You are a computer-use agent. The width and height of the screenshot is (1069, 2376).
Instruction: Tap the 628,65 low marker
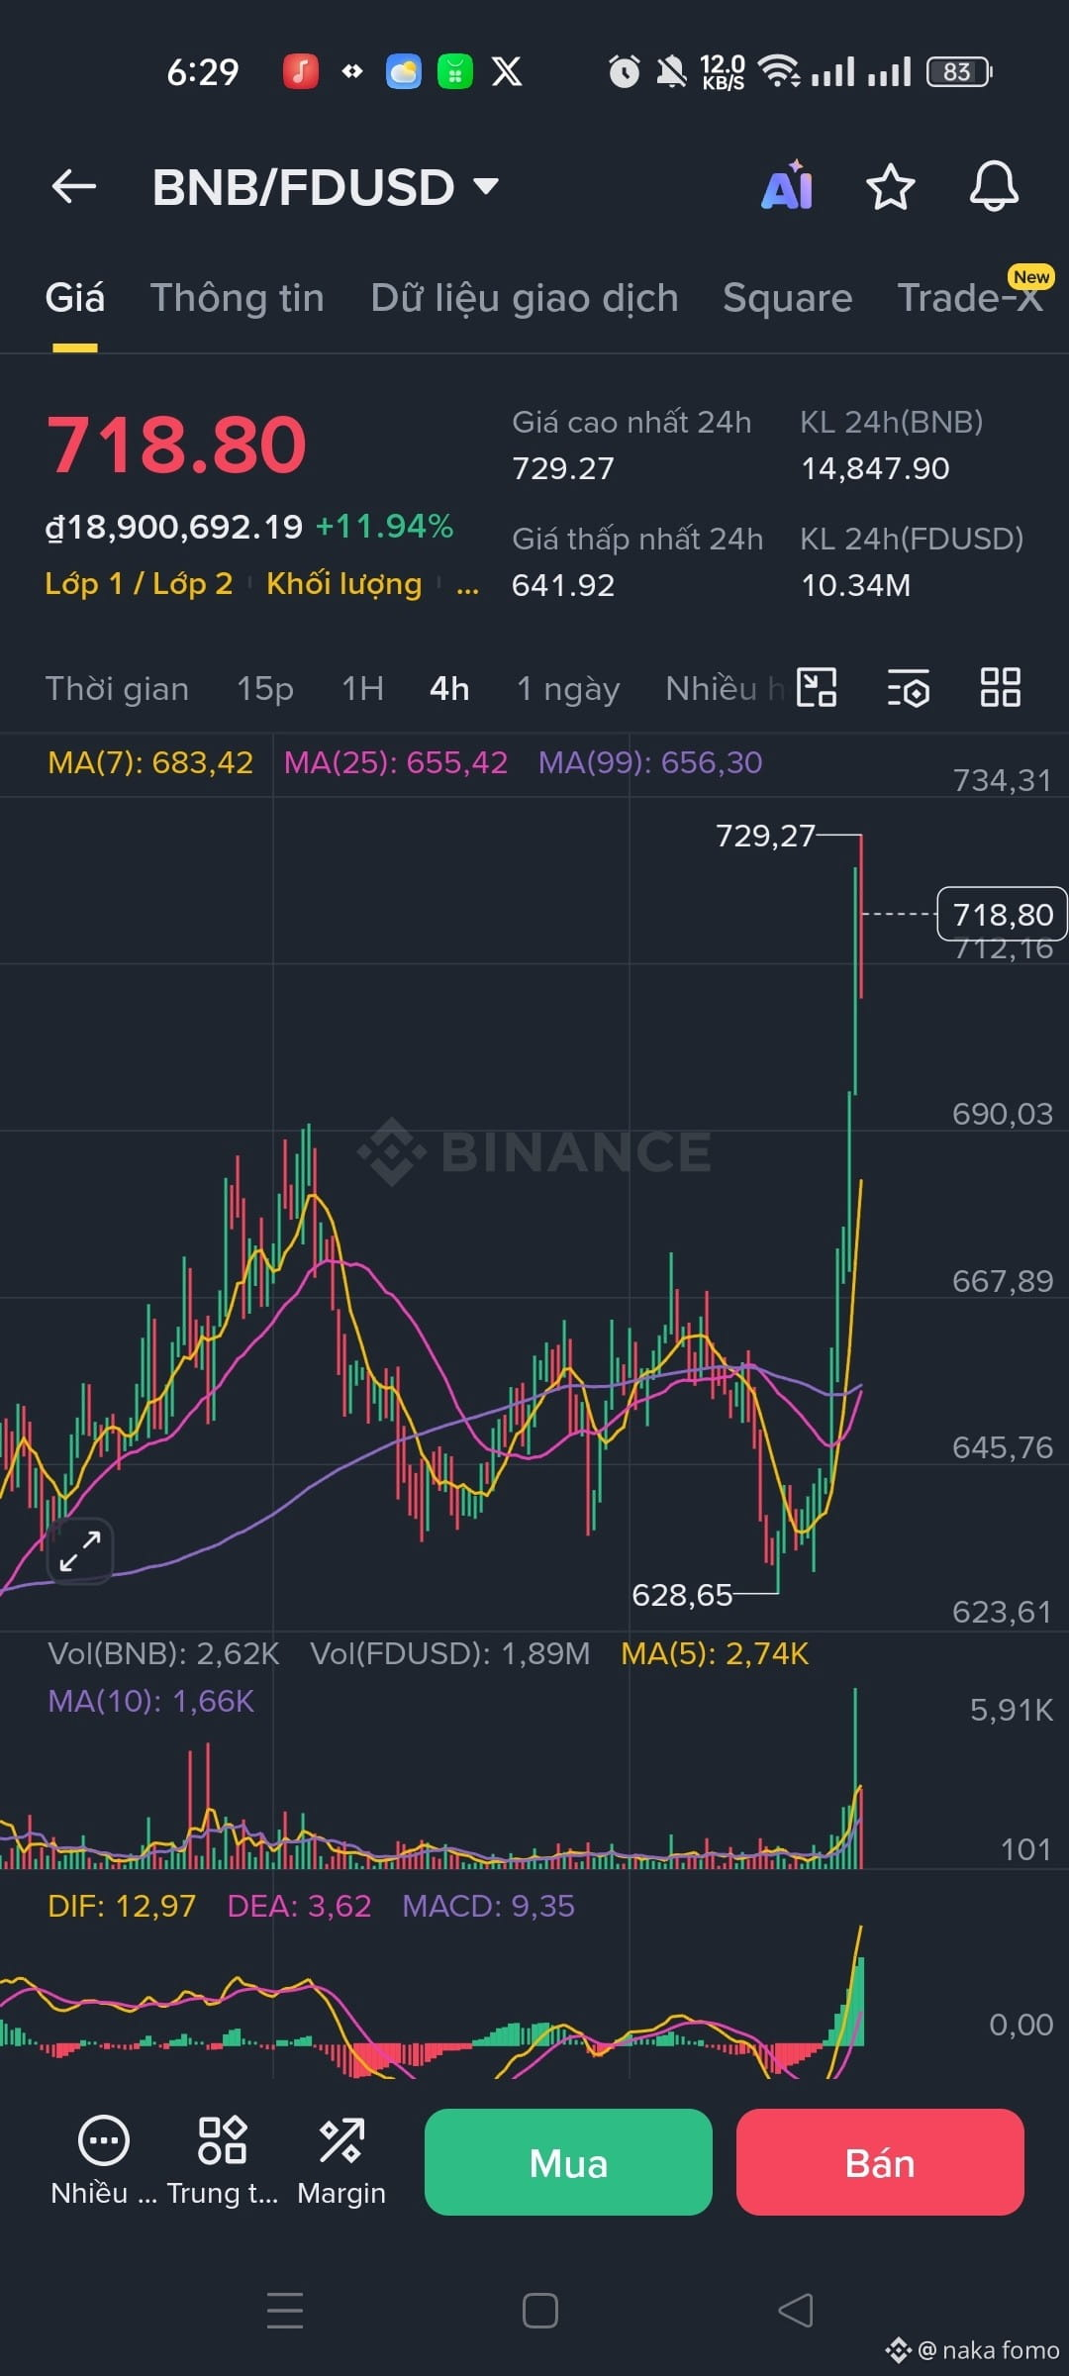click(682, 1595)
